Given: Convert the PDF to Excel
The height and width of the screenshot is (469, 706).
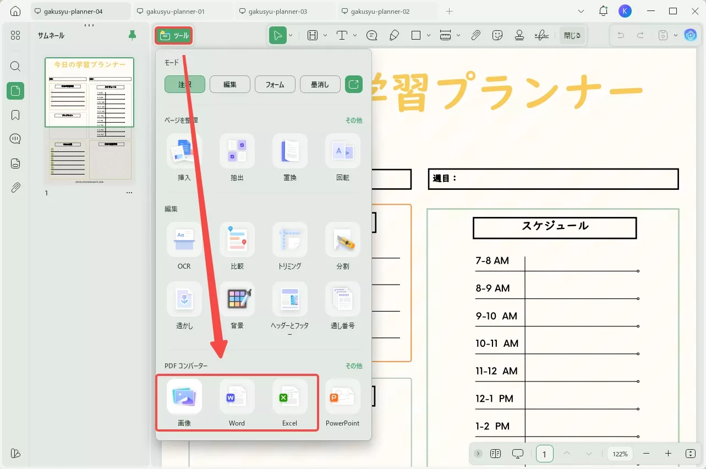Looking at the screenshot, I should (x=289, y=402).
